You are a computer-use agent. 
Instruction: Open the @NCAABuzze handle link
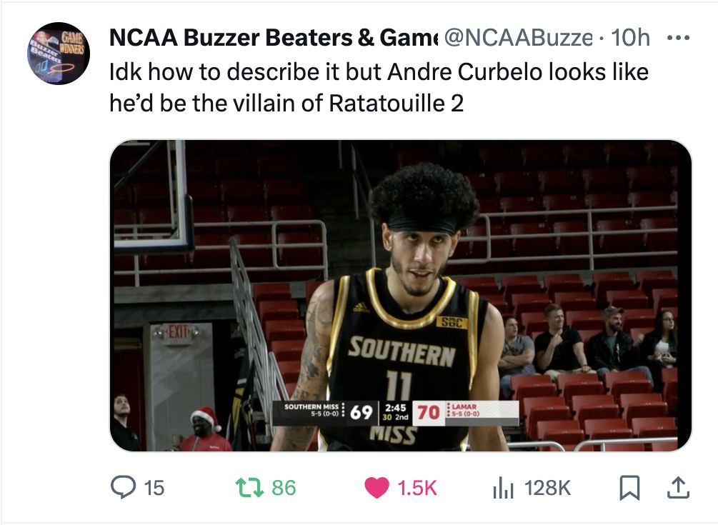[519, 38]
